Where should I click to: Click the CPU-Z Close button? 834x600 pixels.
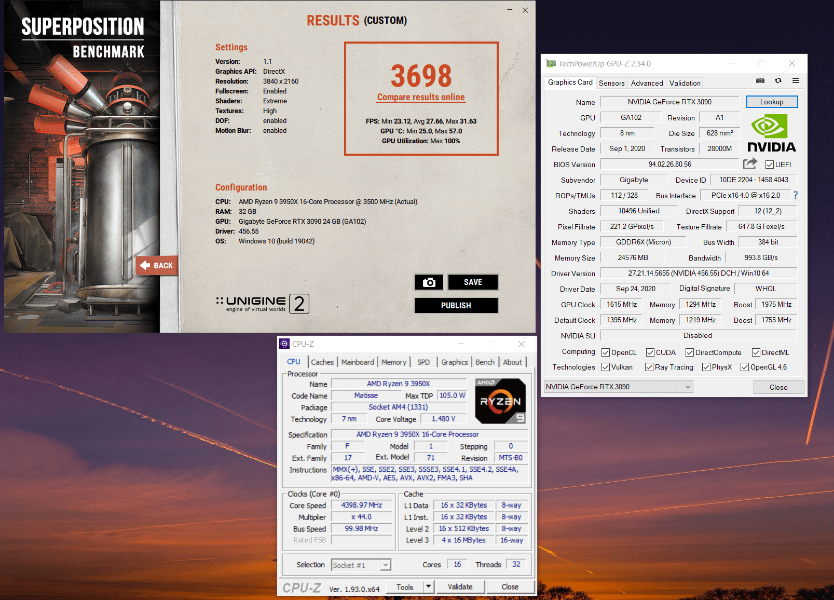pyautogui.click(x=510, y=587)
